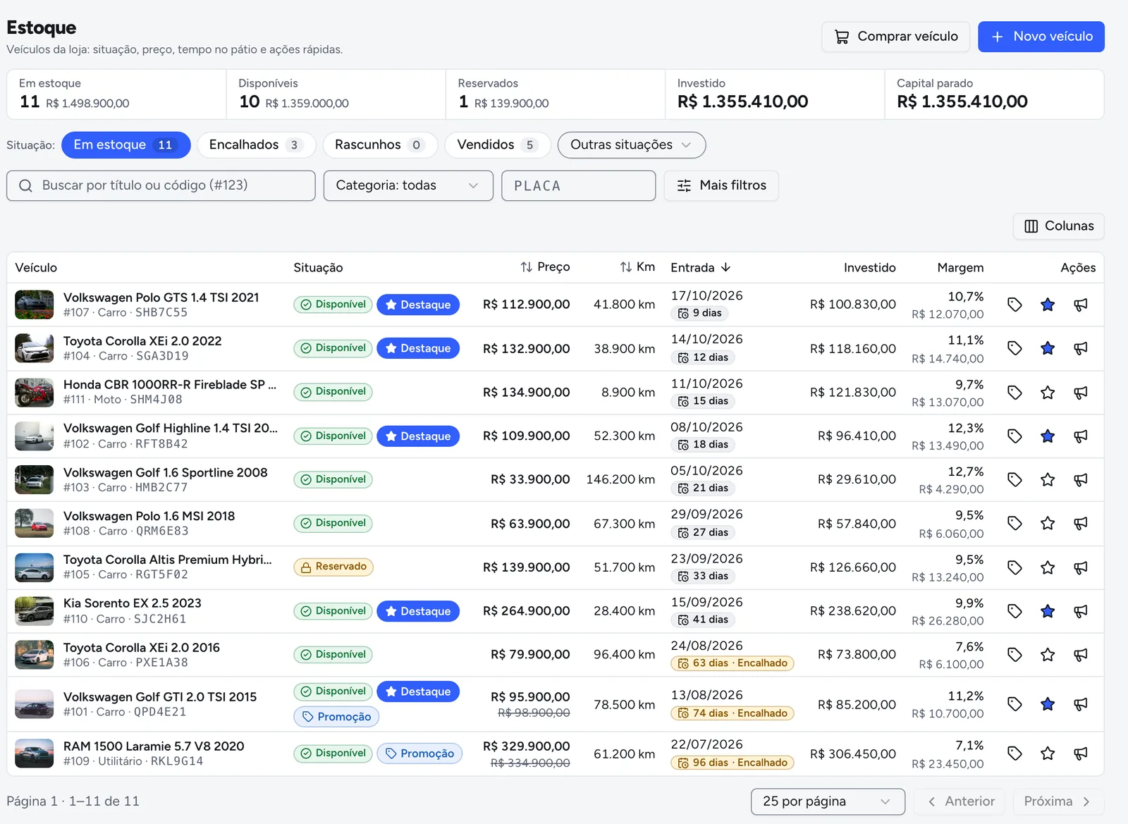Toggle star highlight for Volkswagen Golf GTI 2015
Image resolution: width=1128 pixels, height=824 pixels.
click(1048, 704)
